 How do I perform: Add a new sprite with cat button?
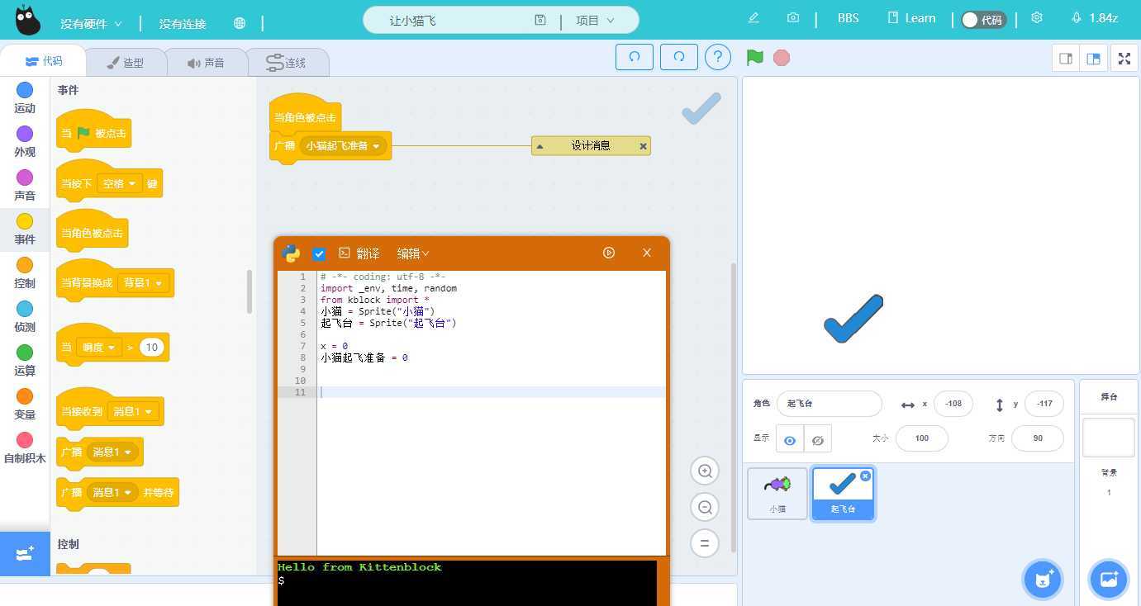point(1043,579)
